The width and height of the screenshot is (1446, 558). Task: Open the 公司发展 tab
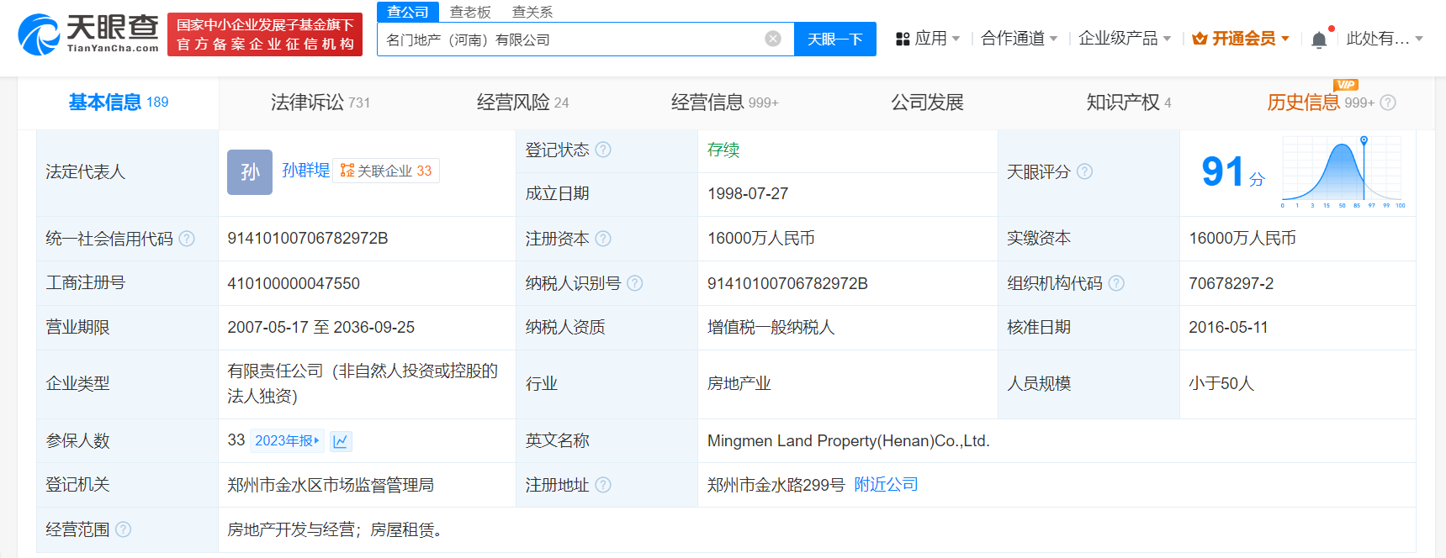coord(927,103)
